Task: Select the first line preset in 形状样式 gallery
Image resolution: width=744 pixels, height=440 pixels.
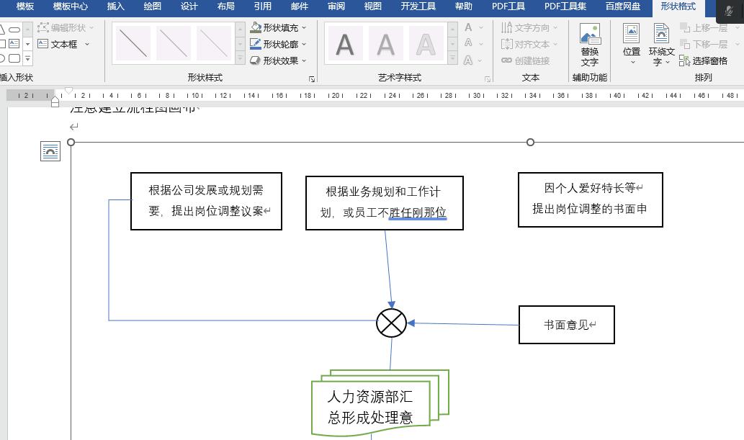Action: (133, 43)
